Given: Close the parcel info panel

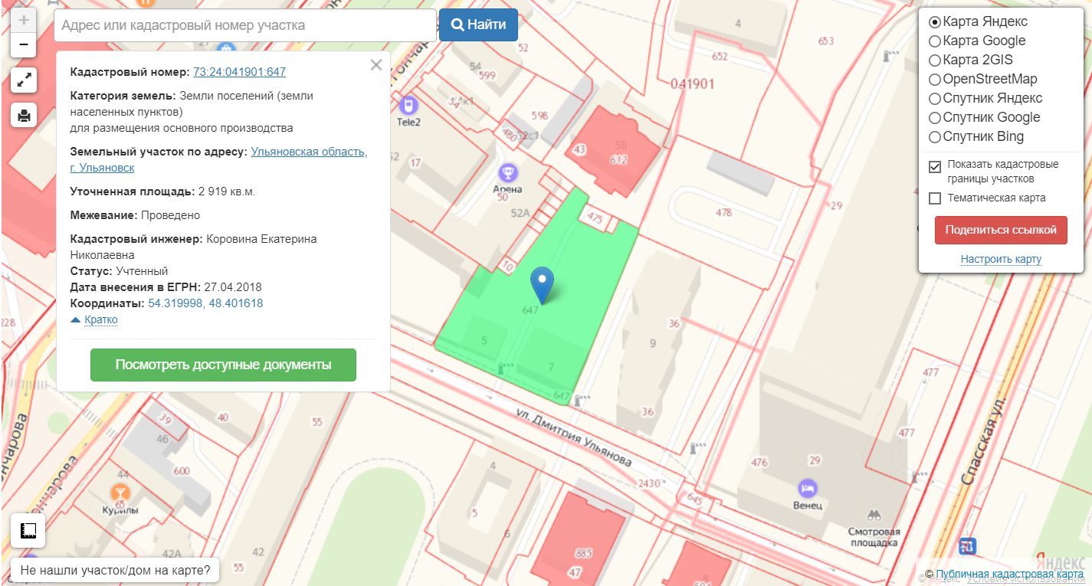Looking at the screenshot, I should pyautogui.click(x=375, y=65).
